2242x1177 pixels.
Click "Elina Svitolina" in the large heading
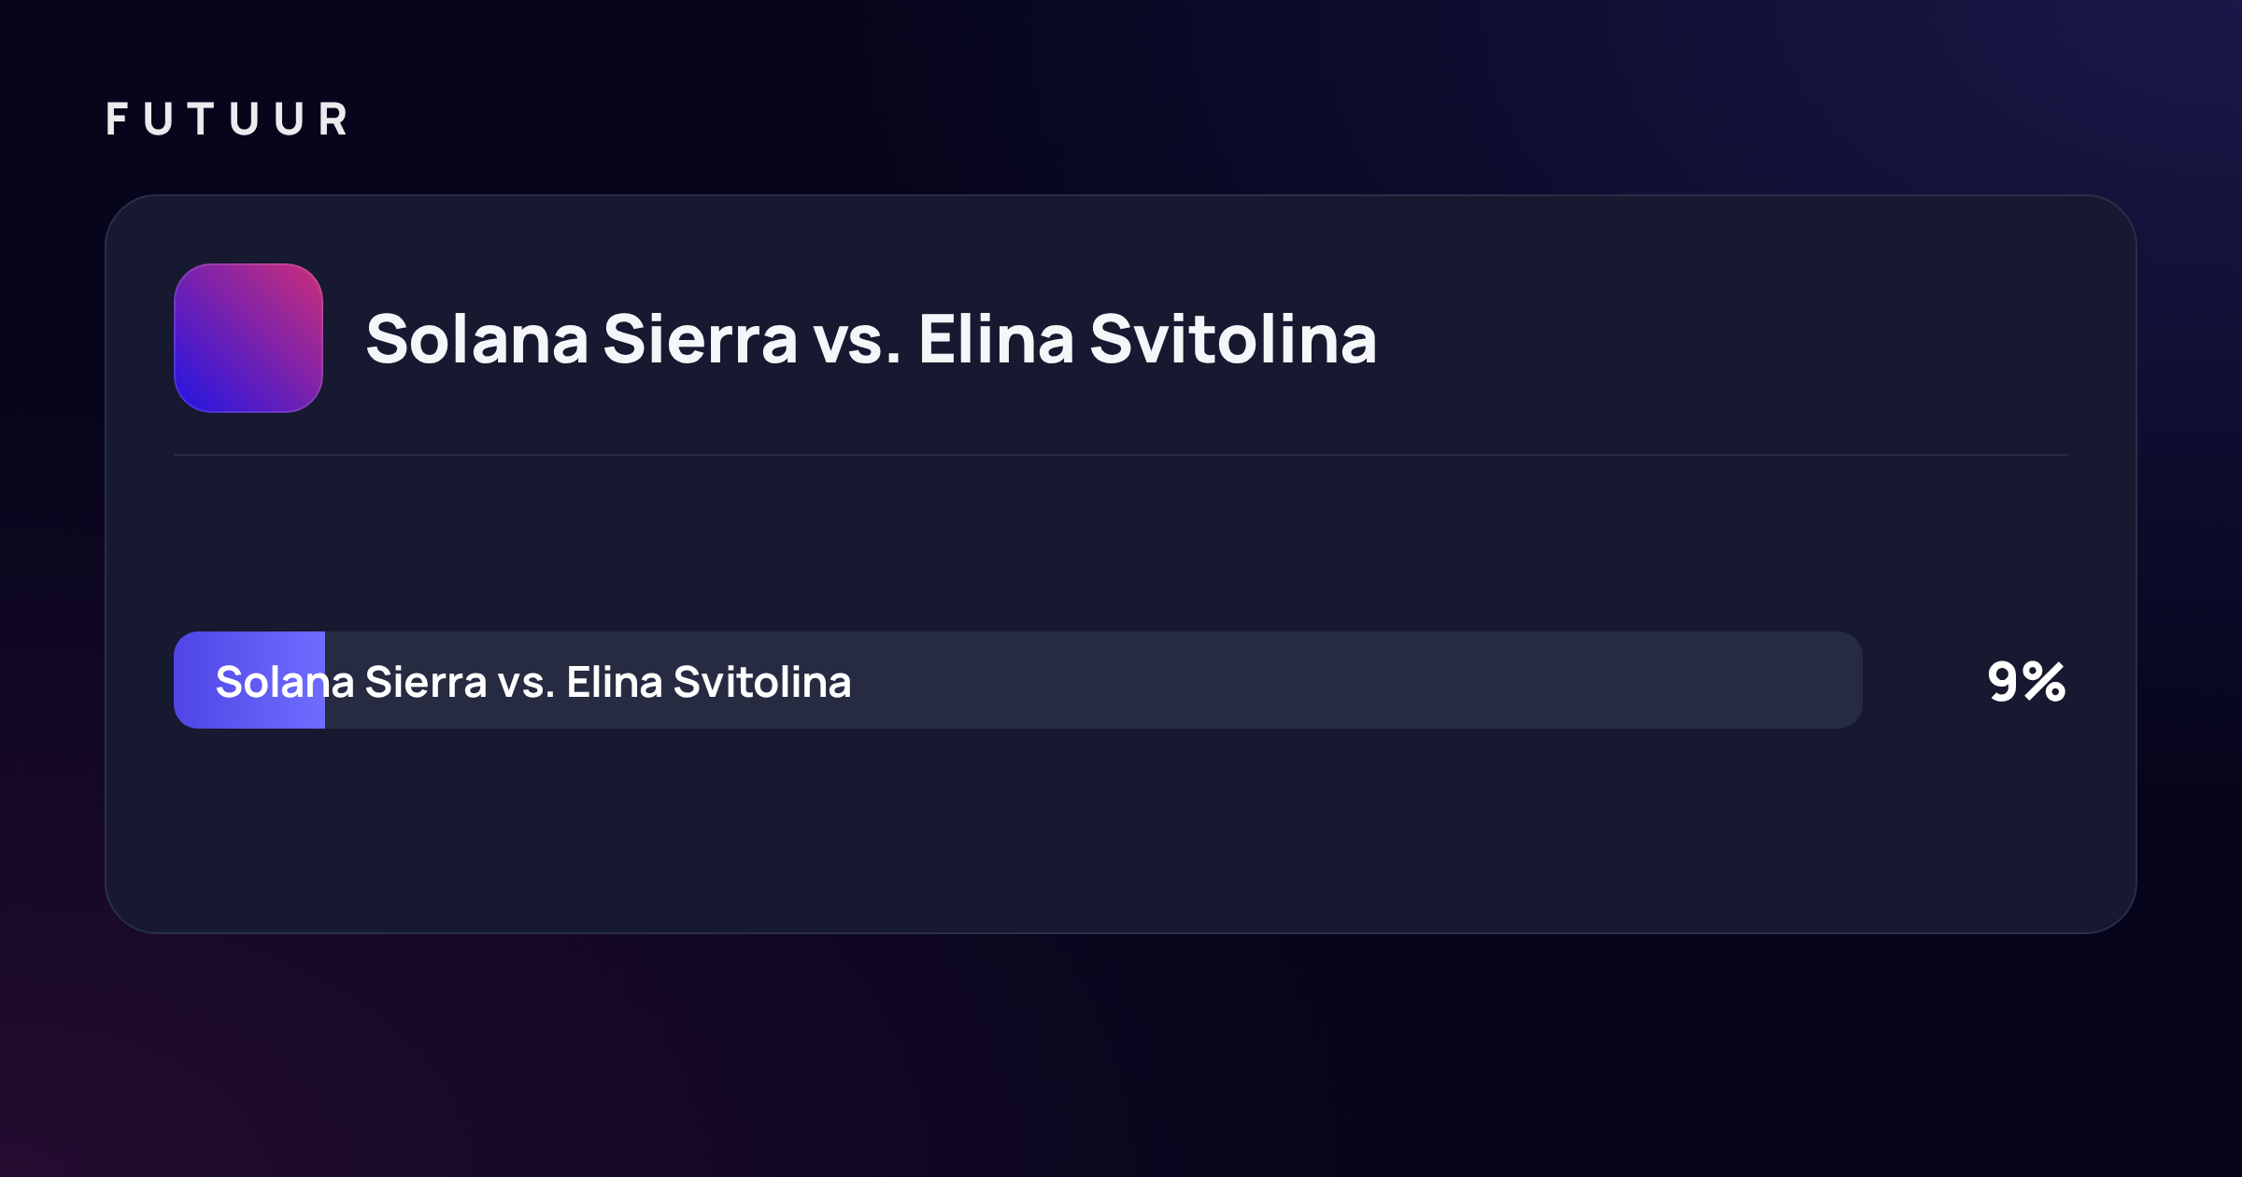pos(1148,338)
